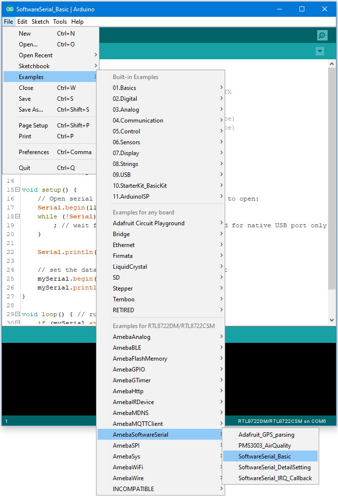Viewport: 338px width, 497px height.
Task: Open the AmebaMQTTClient examples submenu
Action: coord(161,424)
